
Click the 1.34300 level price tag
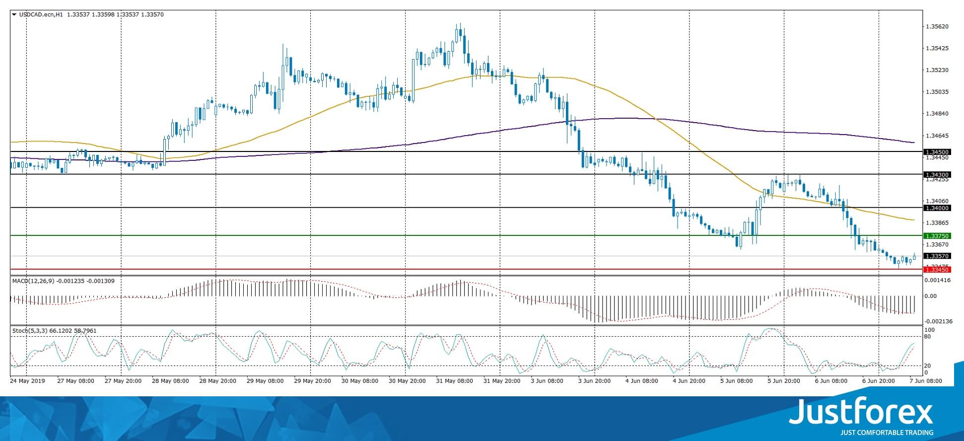point(937,175)
